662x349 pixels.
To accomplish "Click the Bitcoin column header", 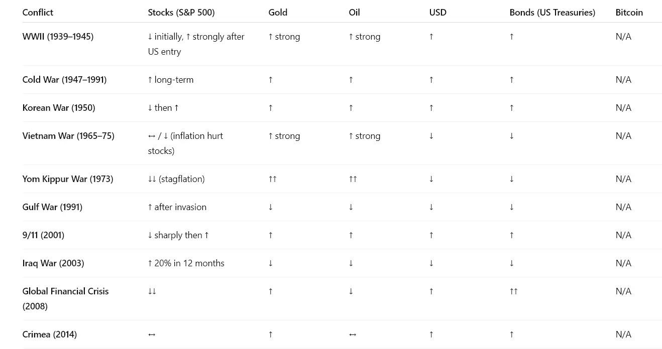I will tap(629, 13).
